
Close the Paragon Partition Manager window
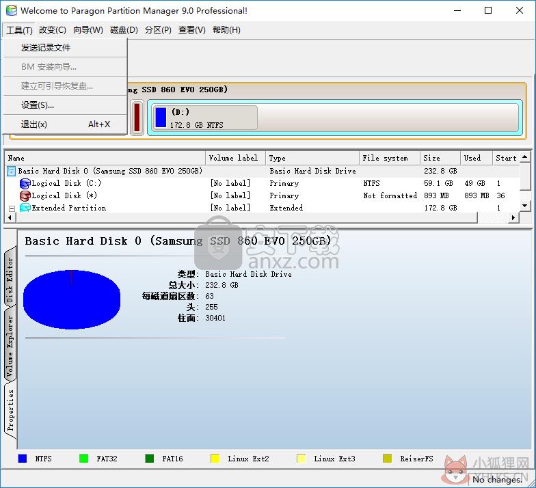(520, 11)
